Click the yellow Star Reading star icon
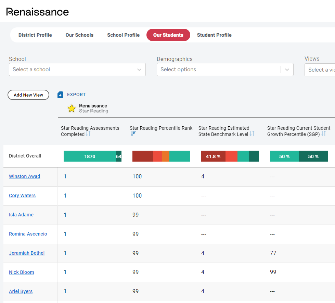This screenshot has height=303, width=335. pos(72,109)
